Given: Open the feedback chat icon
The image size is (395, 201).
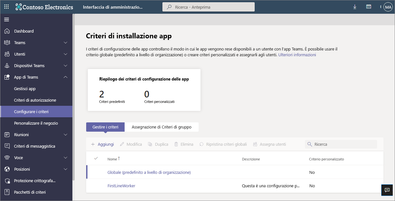Looking at the screenshot, I should pos(387,190).
